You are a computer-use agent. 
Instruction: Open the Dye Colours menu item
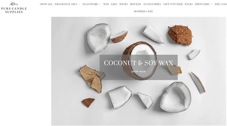pyautogui.click(x=221, y=4)
